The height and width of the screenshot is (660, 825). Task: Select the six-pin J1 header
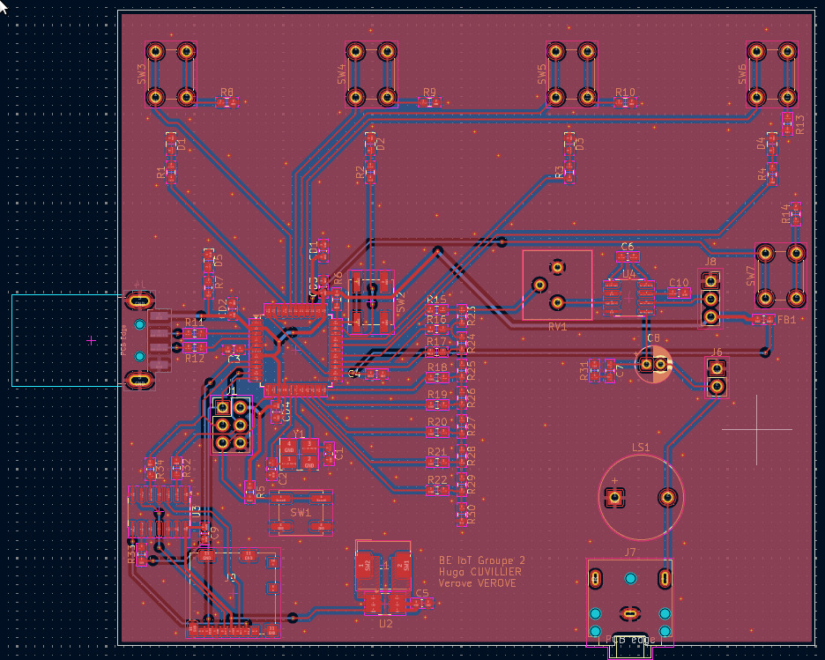point(232,425)
